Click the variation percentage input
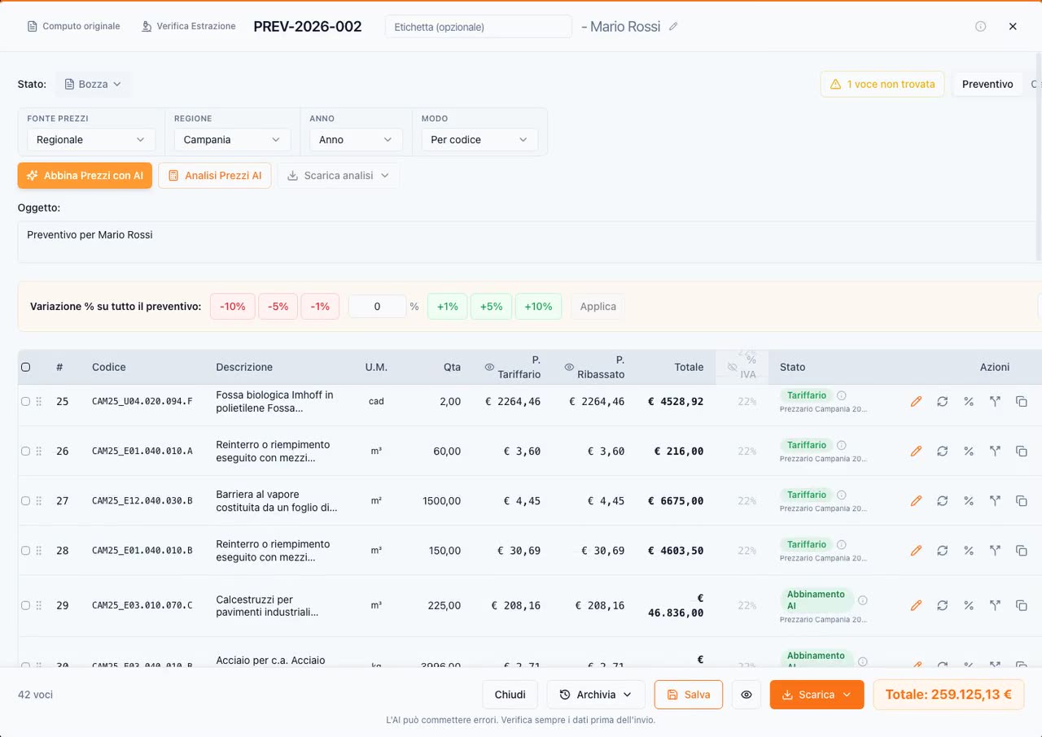 point(377,307)
